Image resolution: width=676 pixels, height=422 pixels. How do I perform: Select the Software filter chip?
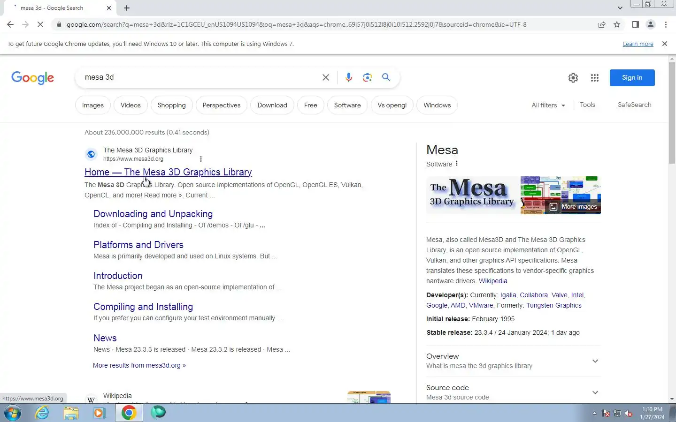(x=347, y=105)
